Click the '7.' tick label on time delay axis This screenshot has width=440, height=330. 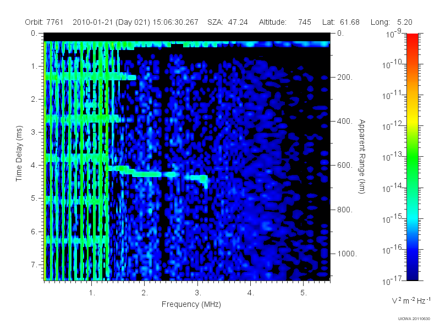(34, 265)
